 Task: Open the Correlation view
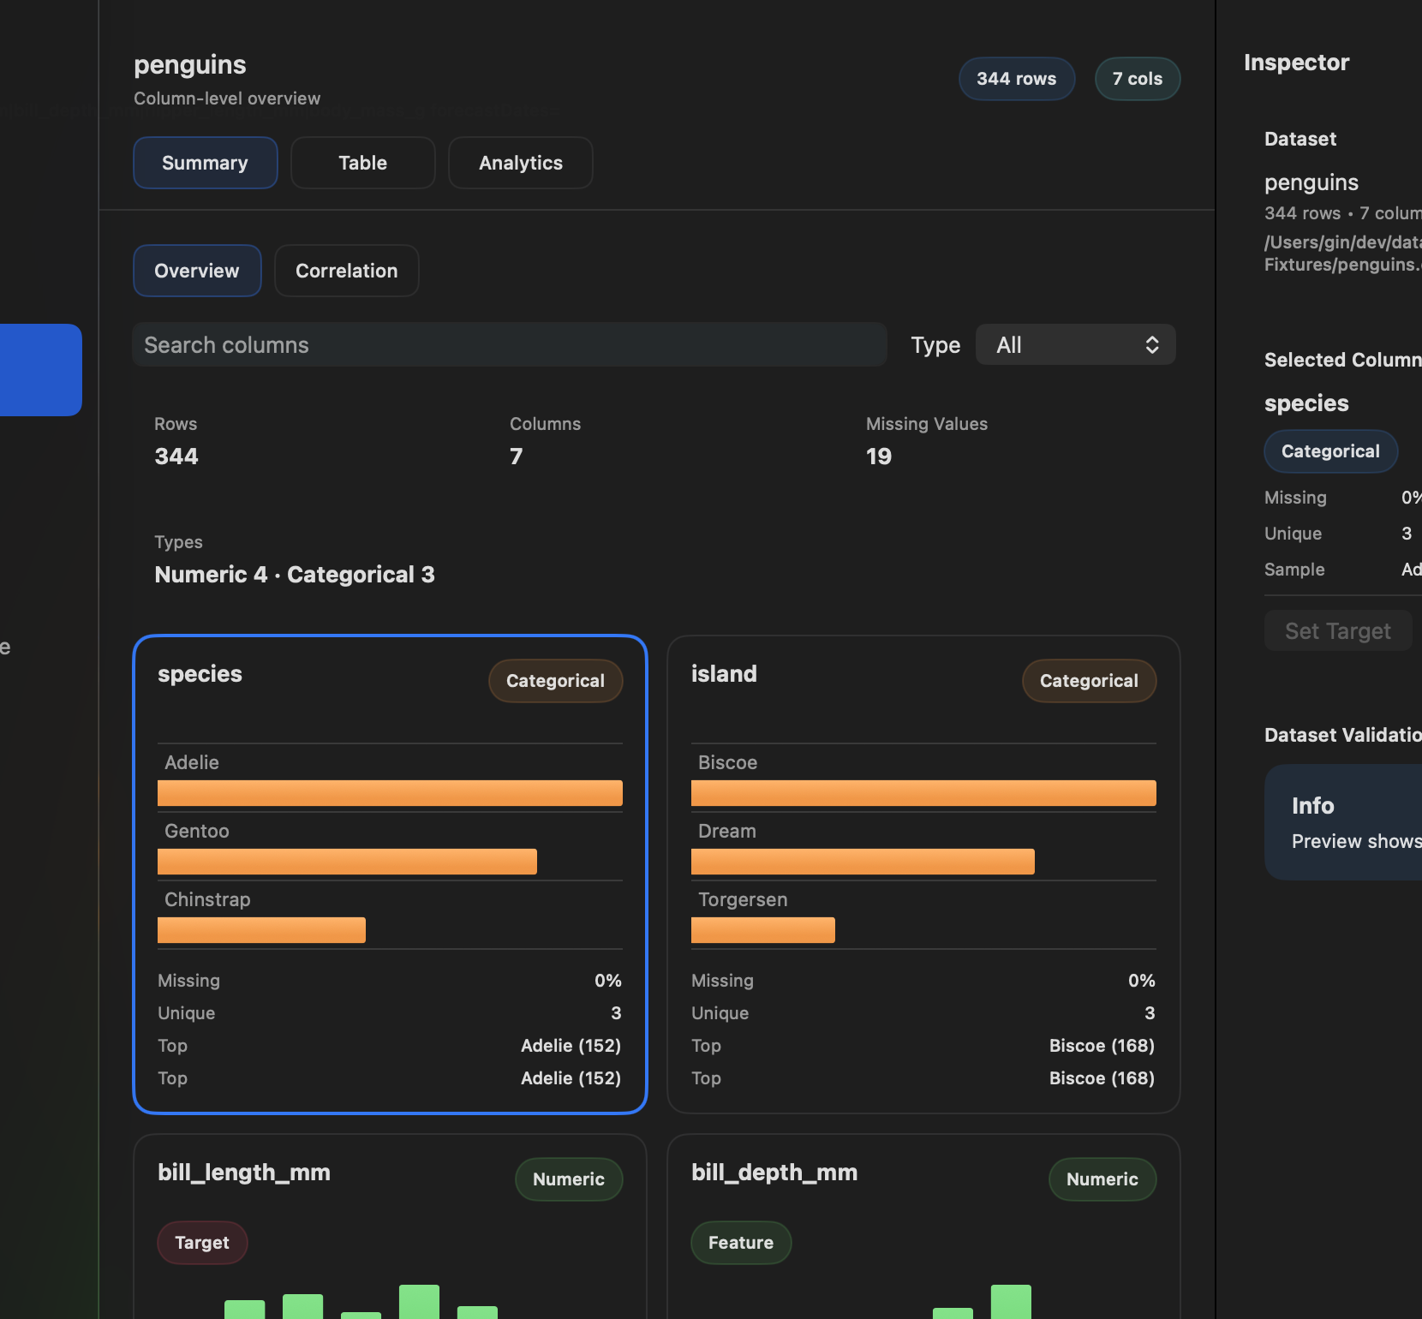347,271
